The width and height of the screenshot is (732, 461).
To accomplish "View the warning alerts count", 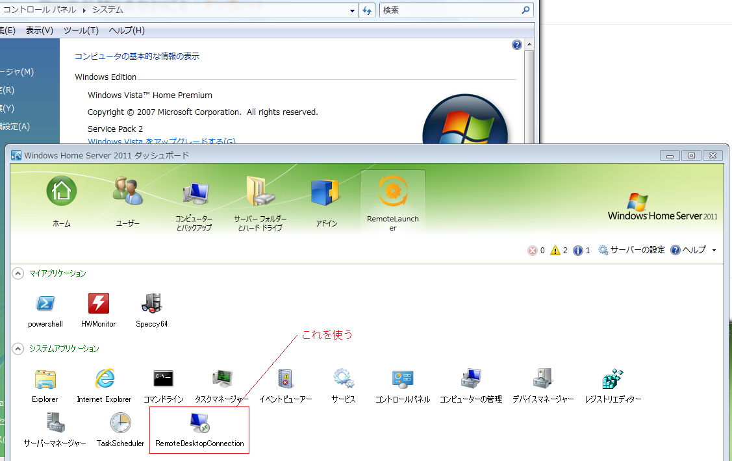I will coord(559,251).
